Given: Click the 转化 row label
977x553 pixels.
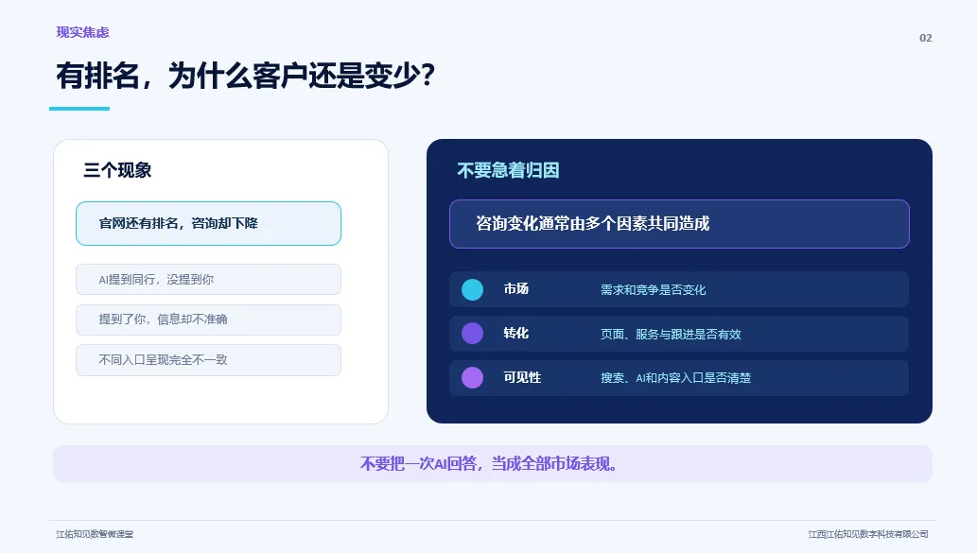Looking at the screenshot, I should click(515, 333).
